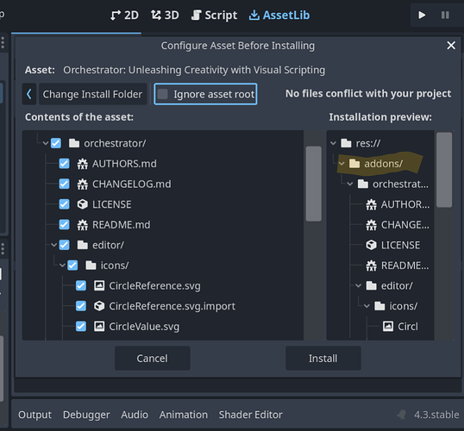Viewport: 464px width, 431px height.
Task: Click the CircleValue.svg image icon
Action: click(x=99, y=327)
